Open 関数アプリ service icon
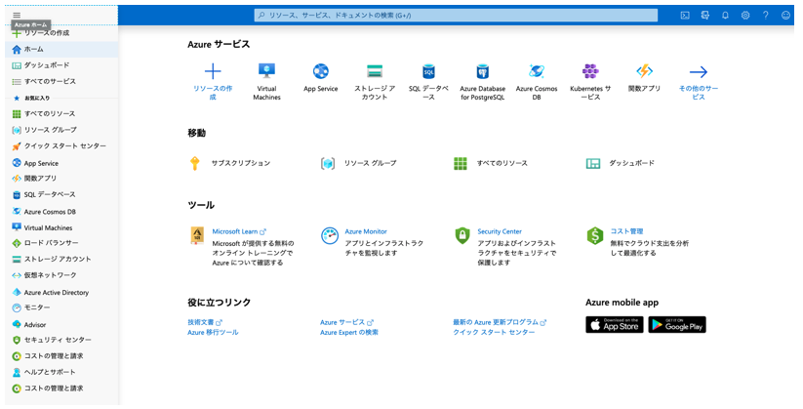Image resolution: width=803 pixels, height=409 pixels. click(x=644, y=71)
